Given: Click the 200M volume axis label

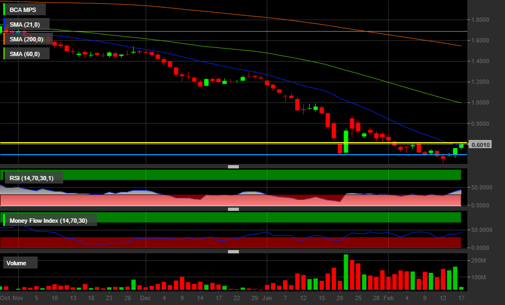Looking at the screenshot, I should pos(479,260).
